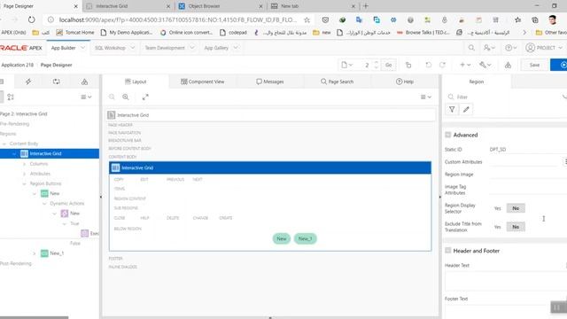Click the filter funnel icon in property editor
This screenshot has height=319, width=567.
pos(452,109)
